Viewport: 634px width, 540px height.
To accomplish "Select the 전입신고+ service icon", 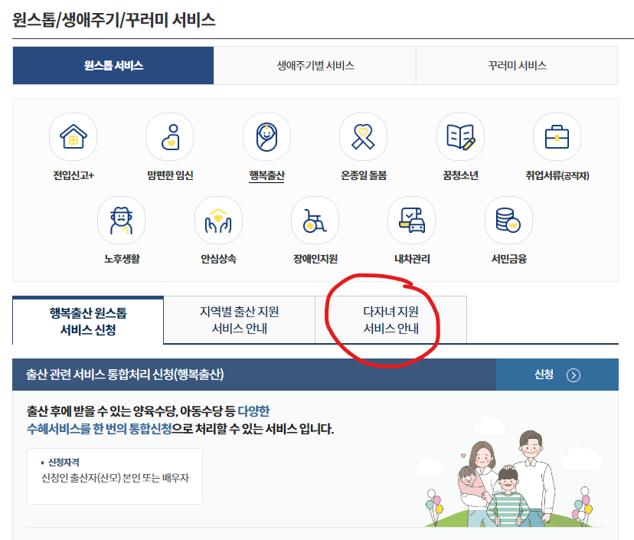I will [x=72, y=136].
